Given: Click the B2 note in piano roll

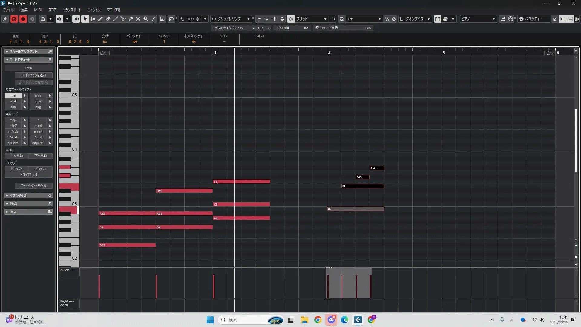Looking at the screenshot, I should 355,209.
